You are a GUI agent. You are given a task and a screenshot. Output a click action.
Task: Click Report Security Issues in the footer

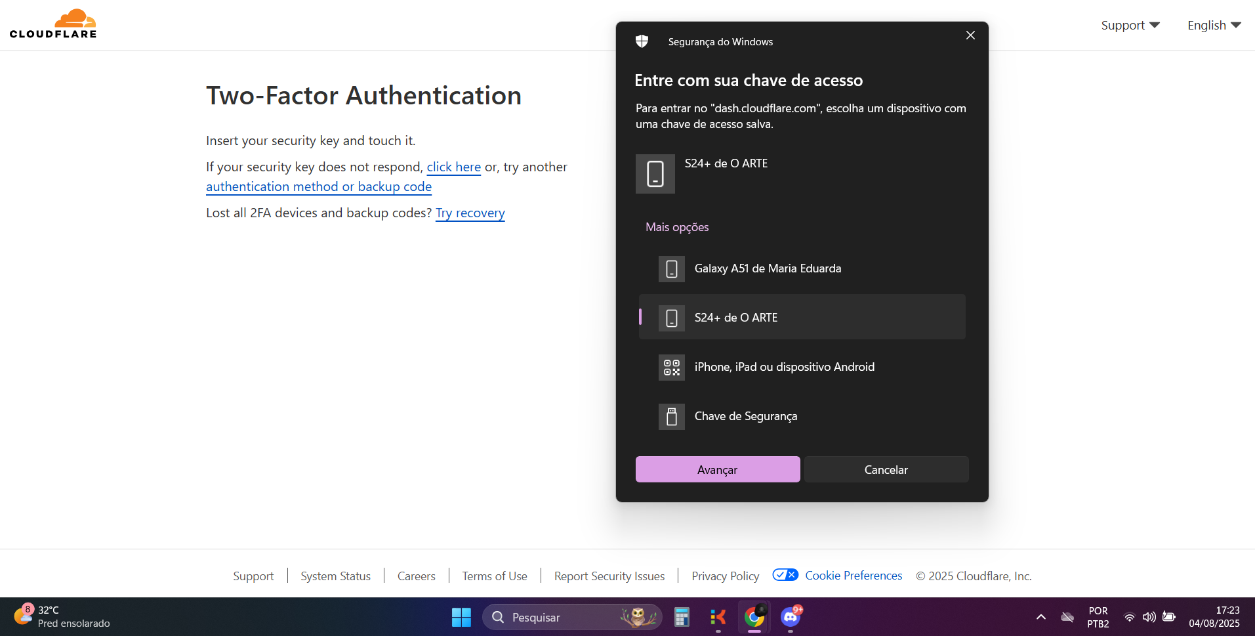[x=609, y=576]
